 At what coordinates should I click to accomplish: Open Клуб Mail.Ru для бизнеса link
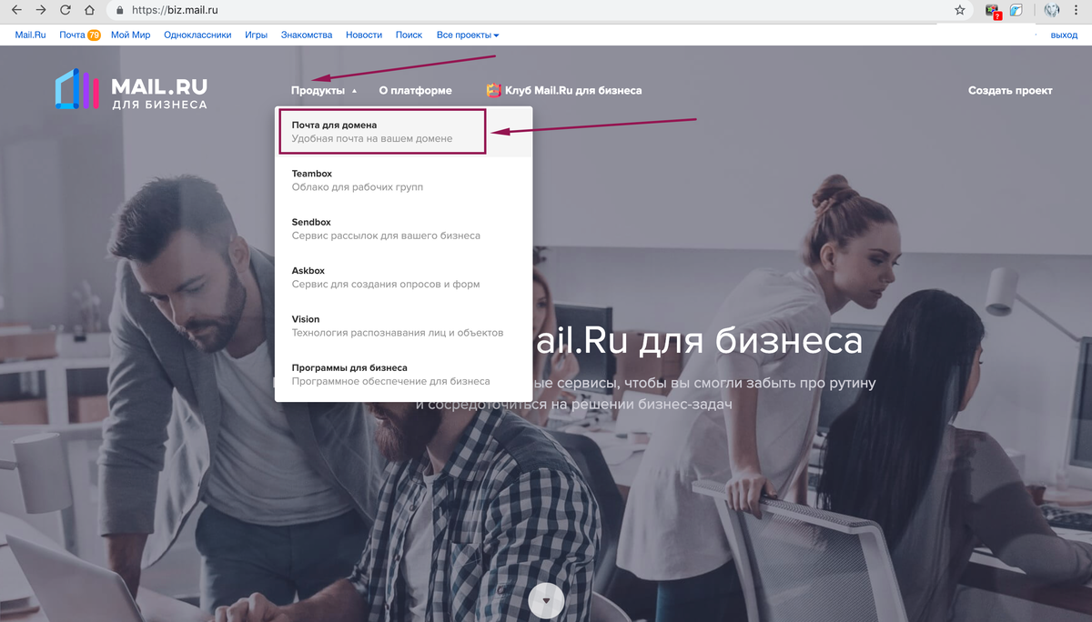[x=573, y=91]
